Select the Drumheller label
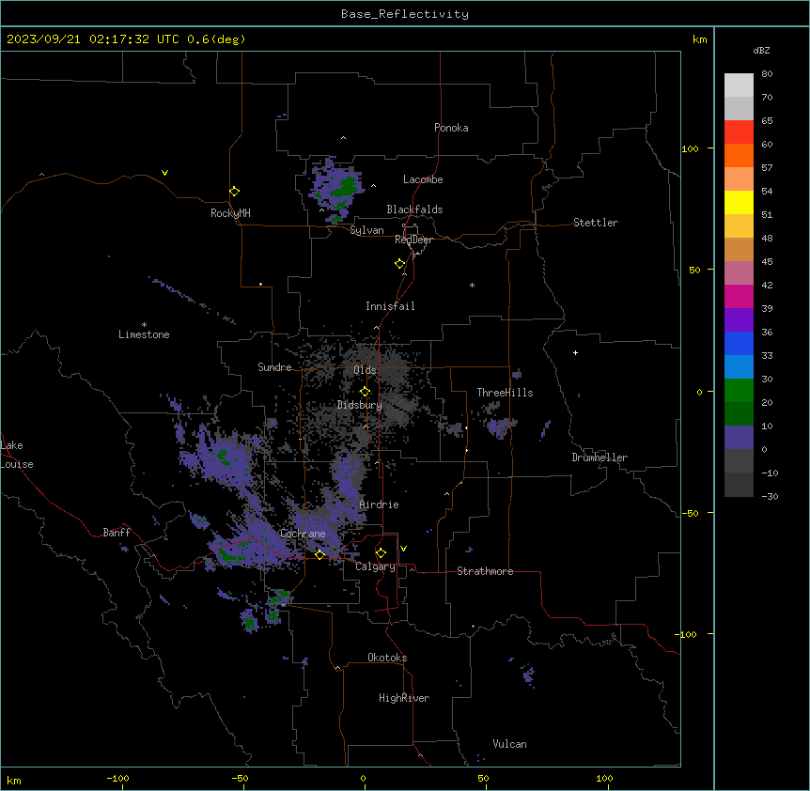The image size is (810, 791). tap(600, 458)
